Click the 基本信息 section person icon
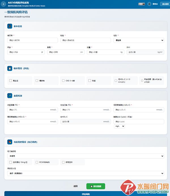 click(10, 26)
